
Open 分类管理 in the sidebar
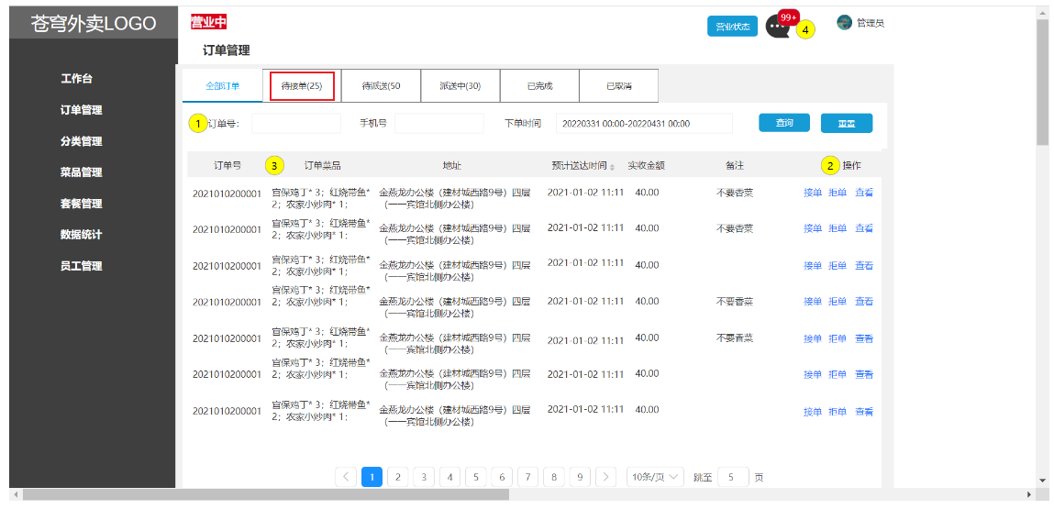click(82, 141)
